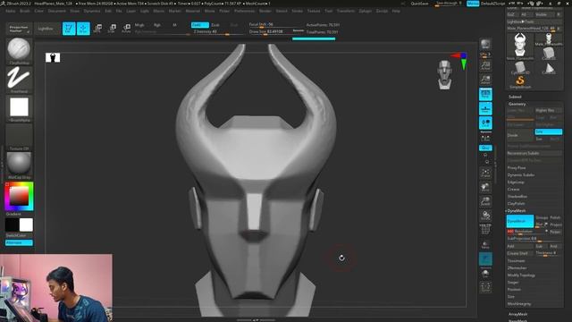The image size is (572, 322).
Task: Select the Cube3D tool thumbnail
Action: point(548,54)
